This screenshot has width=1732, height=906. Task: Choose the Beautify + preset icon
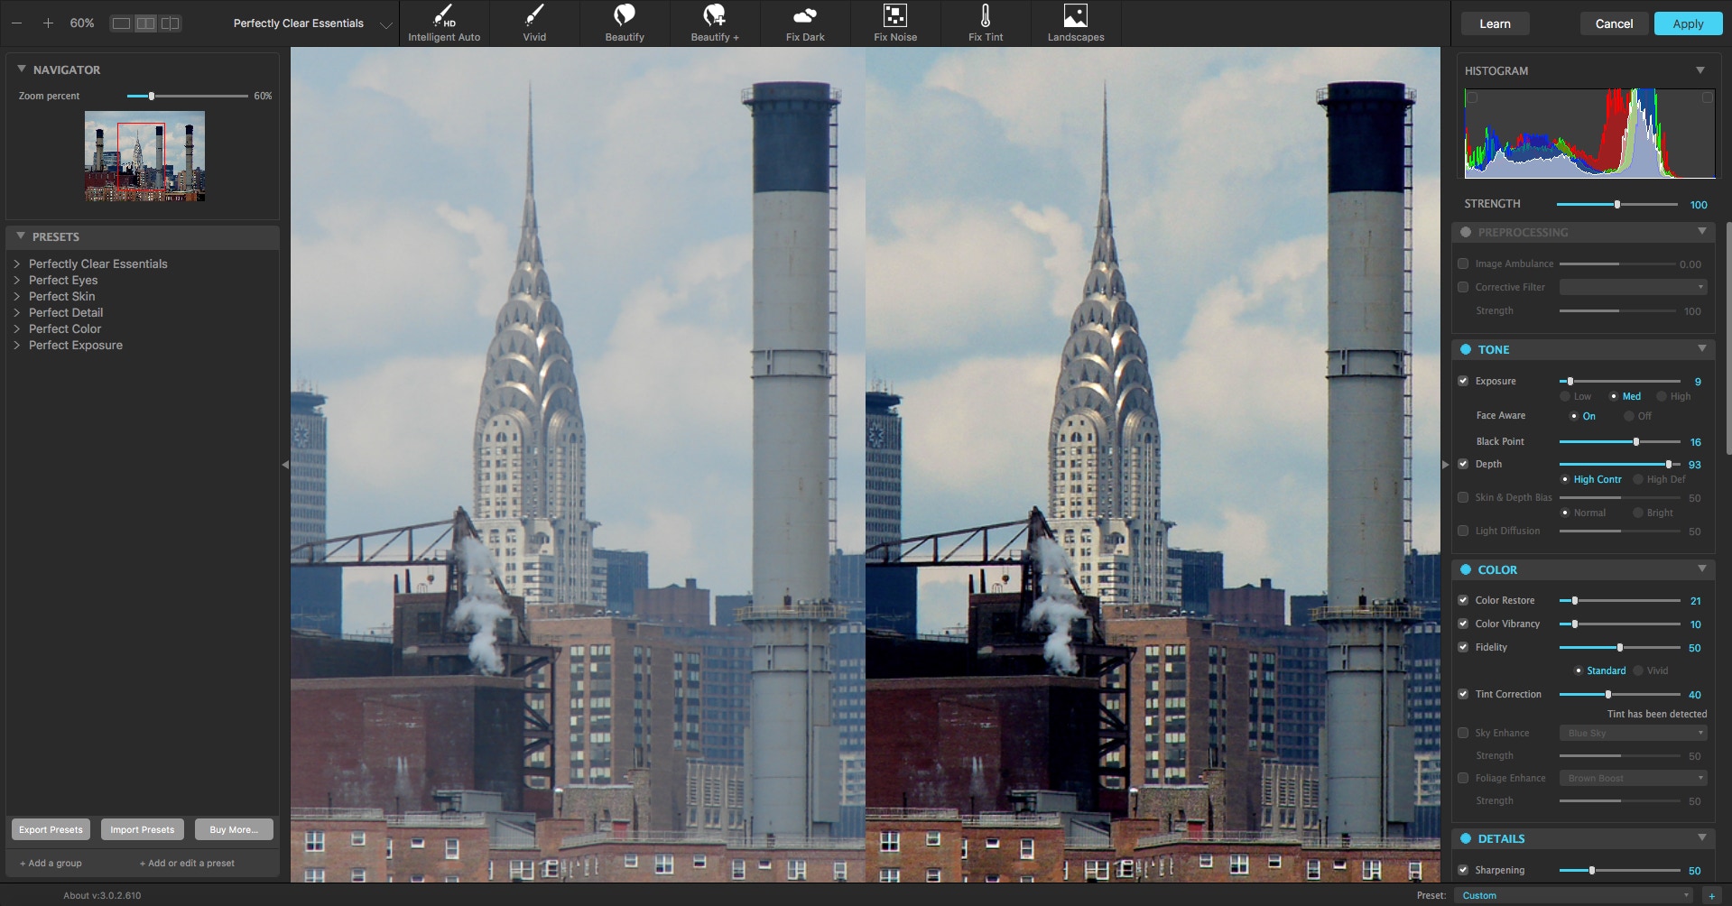[715, 23]
